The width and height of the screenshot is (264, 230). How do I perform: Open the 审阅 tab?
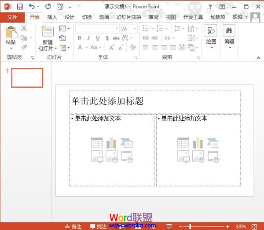click(x=154, y=17)
